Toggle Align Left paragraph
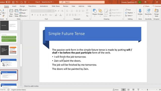This screenshot has height=91, width=161. click(67, 15)
